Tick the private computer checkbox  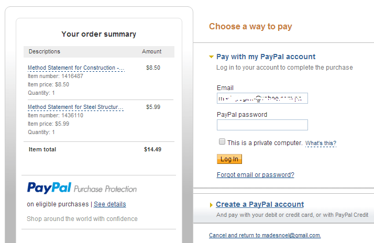(222, 142)
